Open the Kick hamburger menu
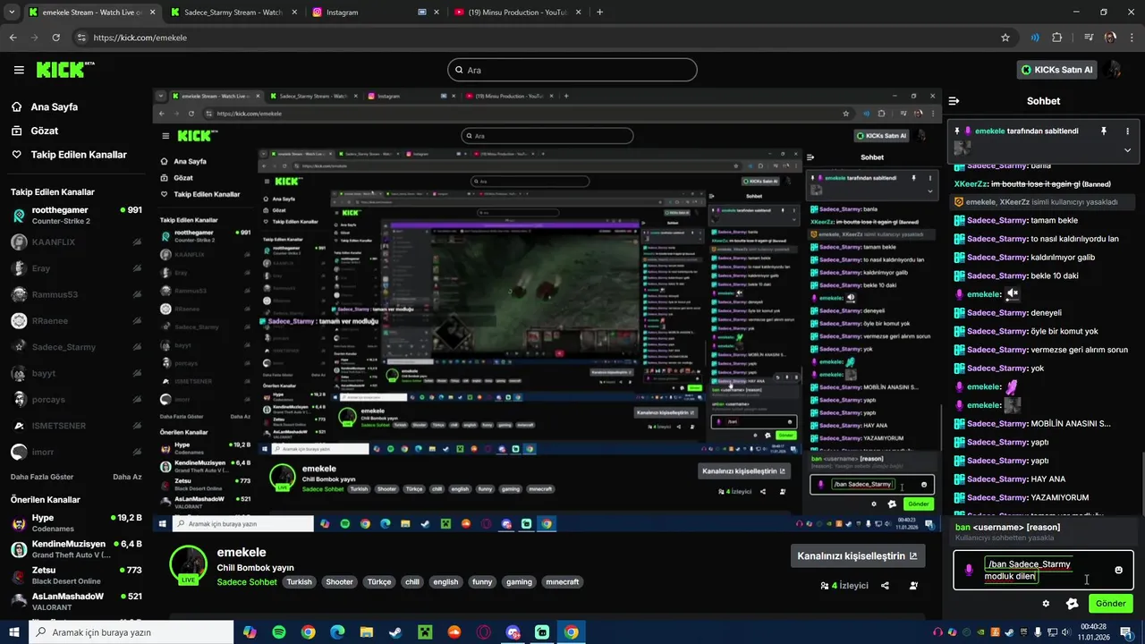The height and width of the screenshot is (644, 1145). coord(19,70)
